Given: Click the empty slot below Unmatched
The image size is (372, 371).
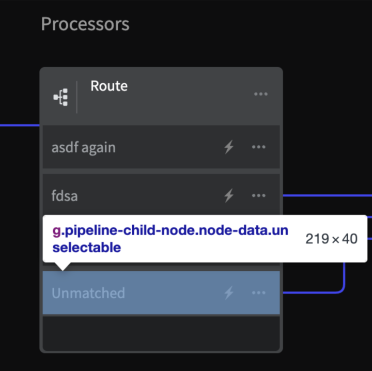Looking at the screenshot, I should click(x=161, y=333).
